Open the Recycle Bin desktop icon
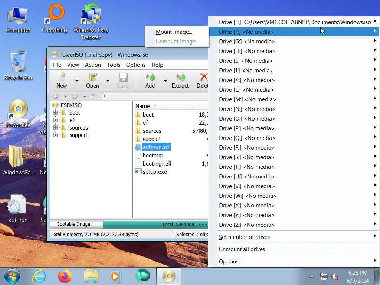Screen dimensions: 380x285 coord(18,65)
